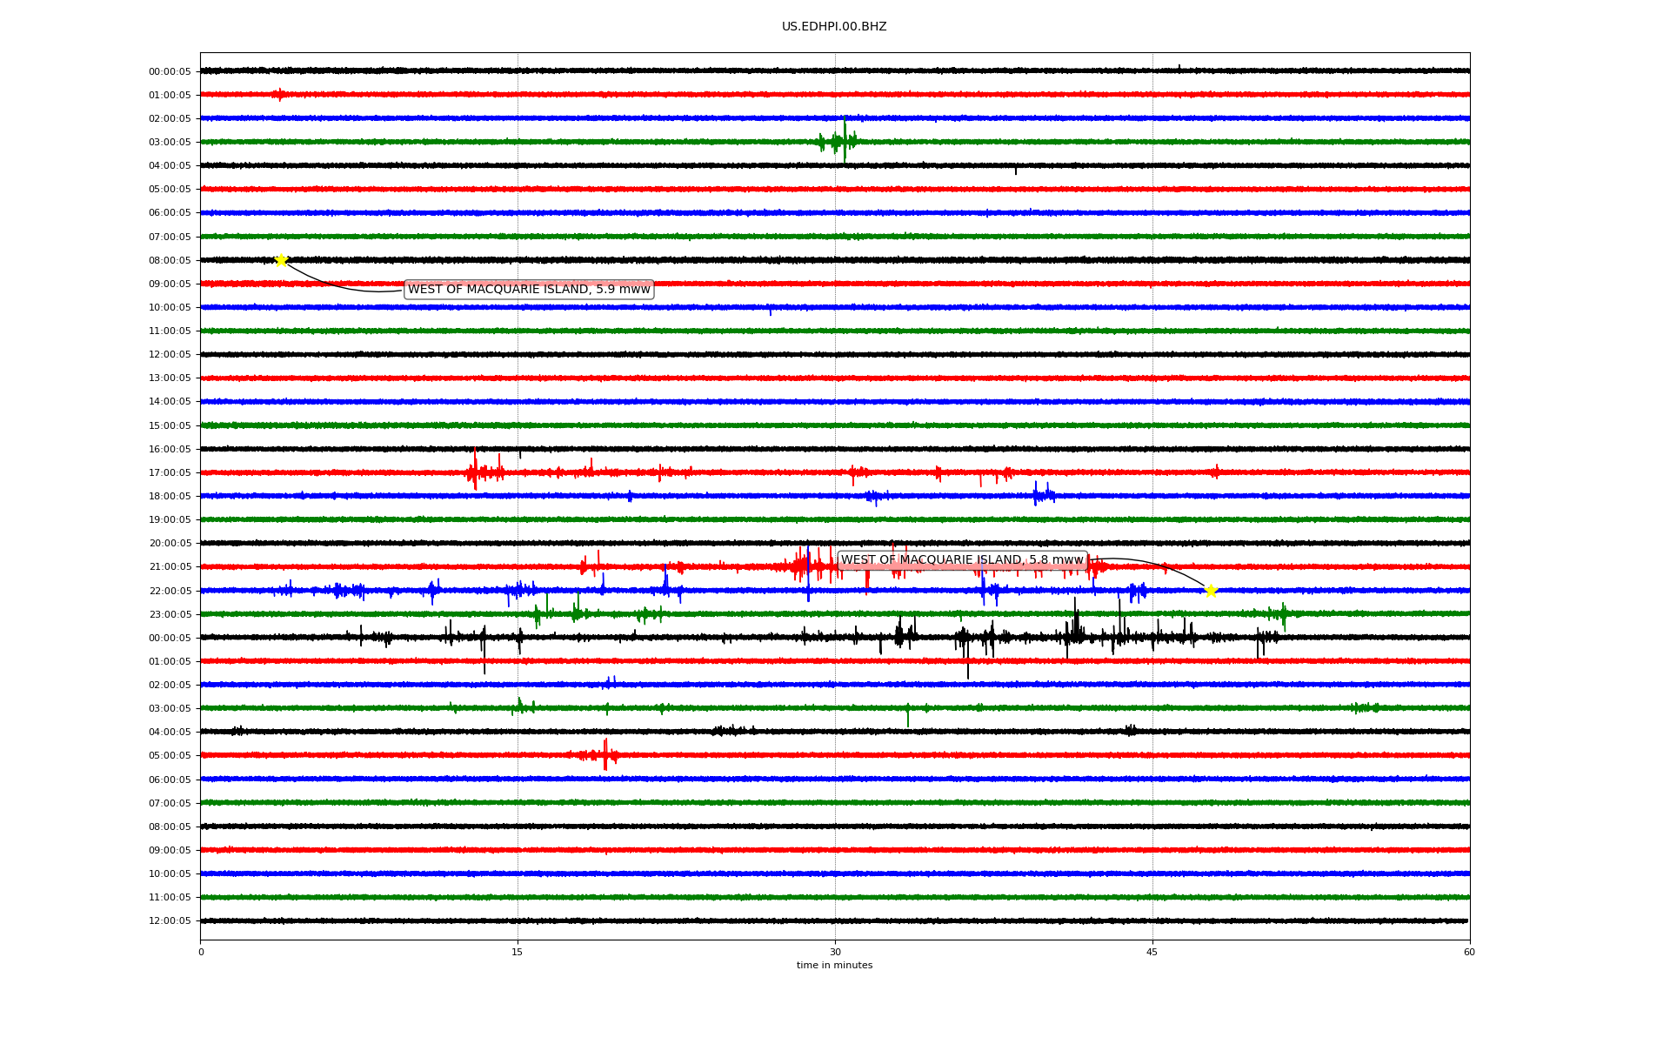Screen dimensions: 1670x1044
Task: Click the '30' tick on the time axis
Action: (x=835, y=952)
